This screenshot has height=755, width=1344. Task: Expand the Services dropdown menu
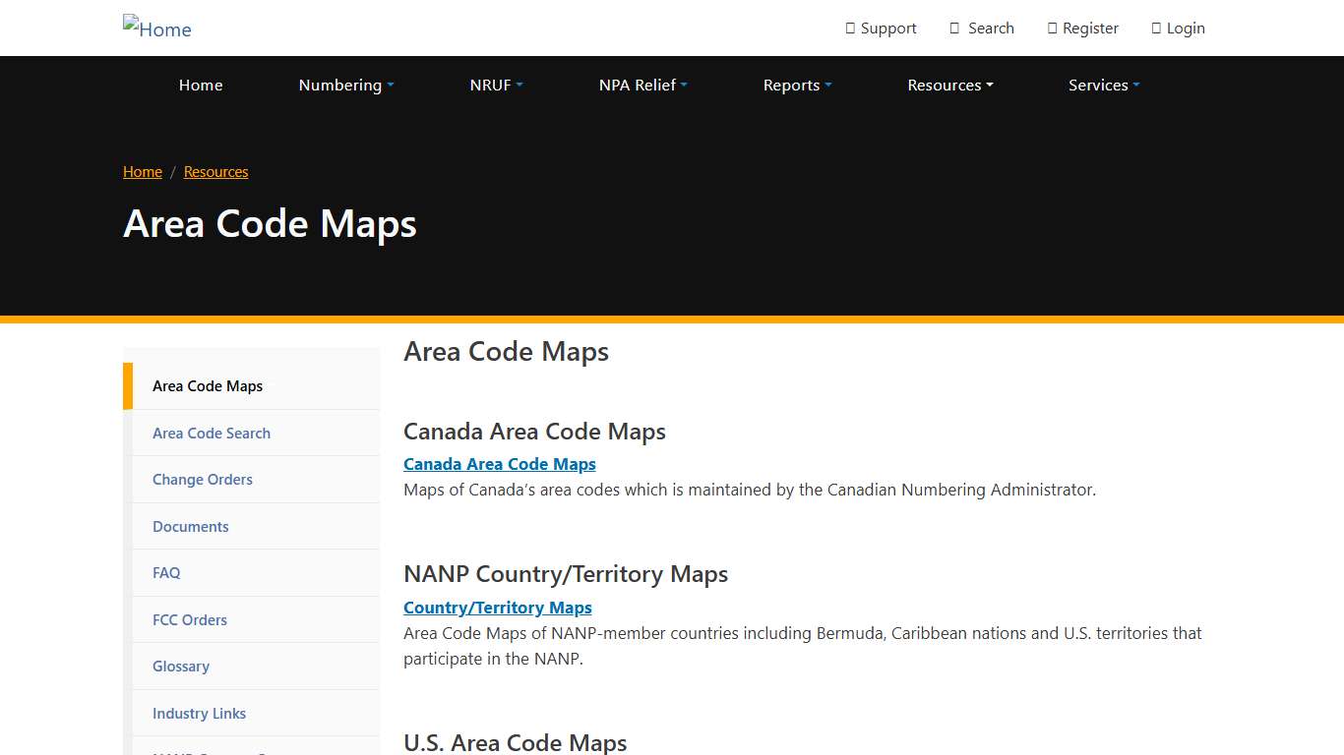[x=1103, y=85]
